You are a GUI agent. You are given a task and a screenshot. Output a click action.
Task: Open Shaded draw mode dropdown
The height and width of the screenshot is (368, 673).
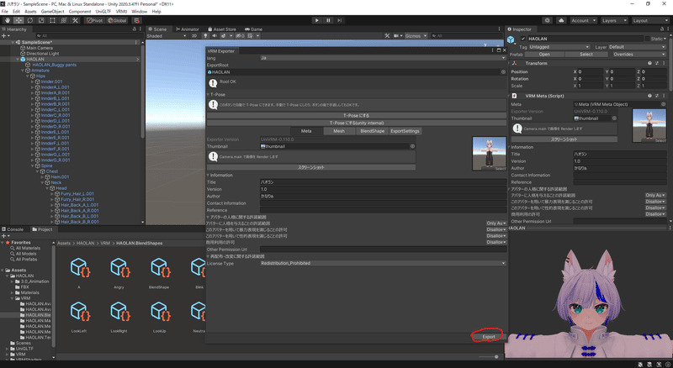tap(167, 36)
